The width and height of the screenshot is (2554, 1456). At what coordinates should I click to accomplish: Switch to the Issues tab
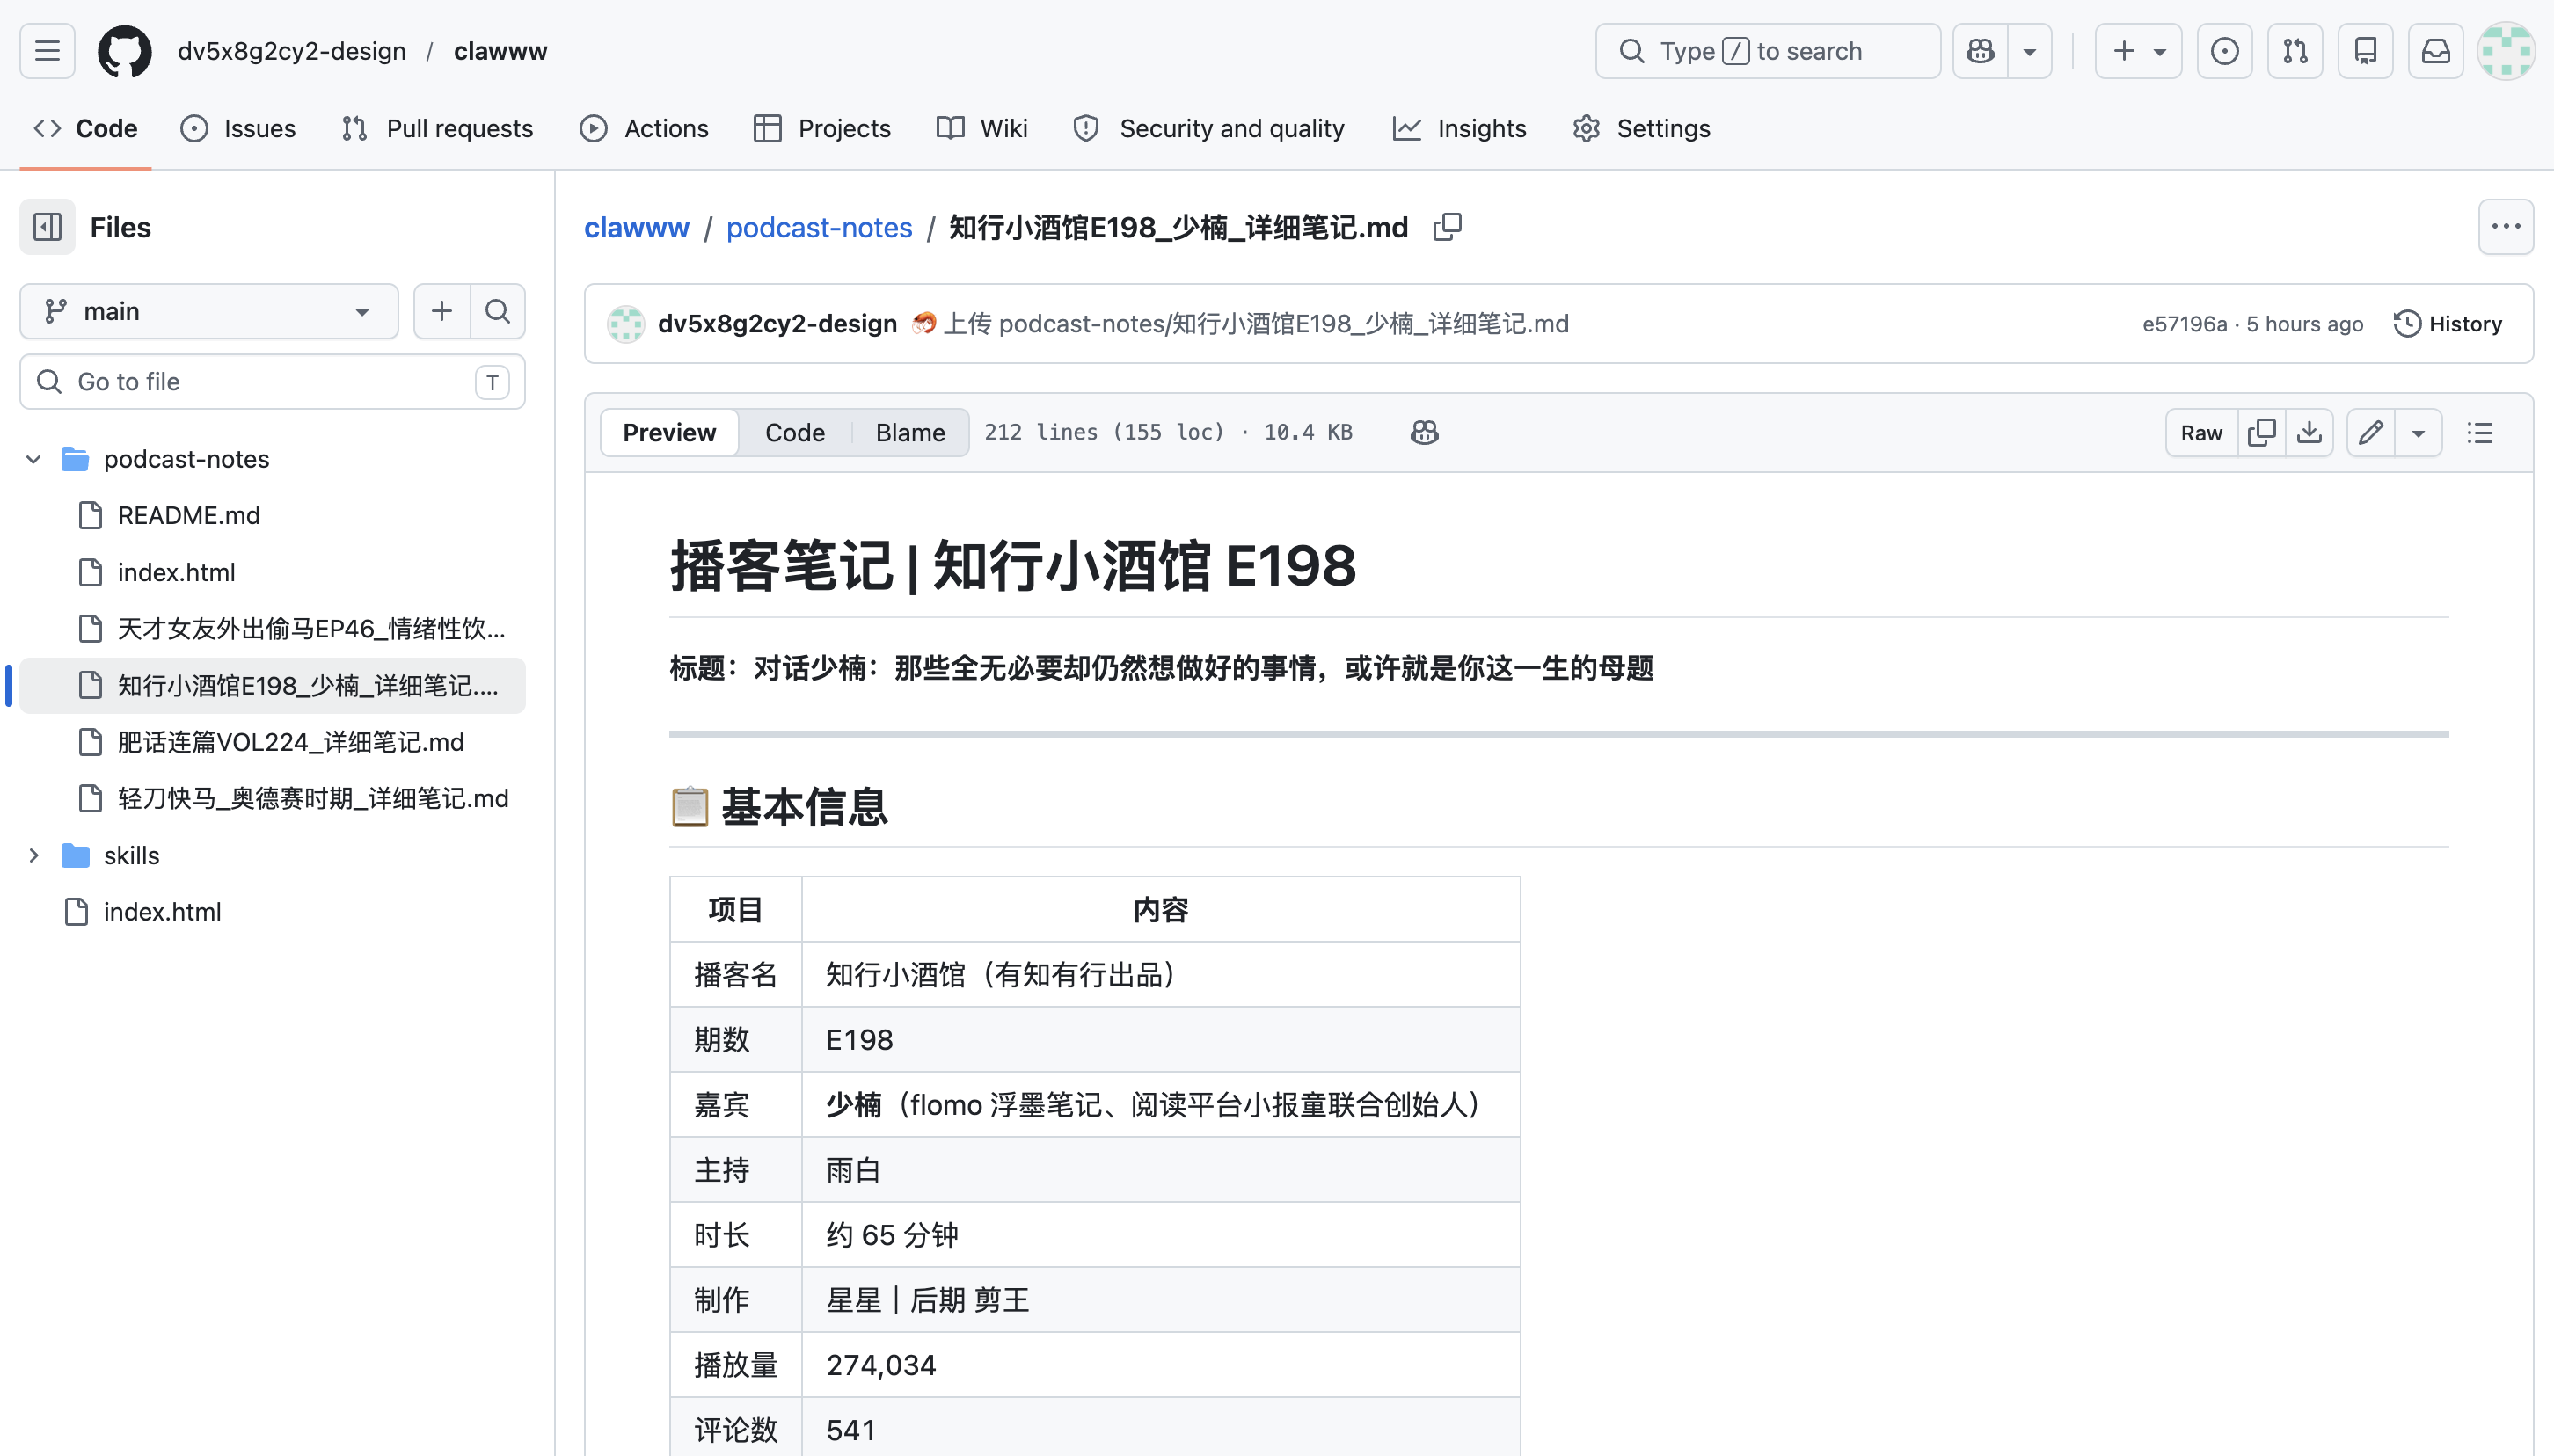(238, 128)
